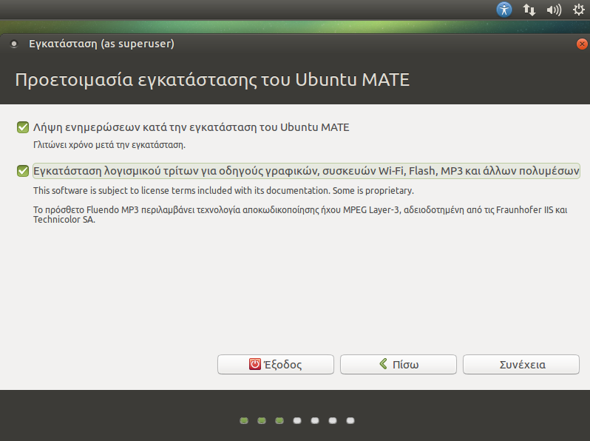The image size is (590, 441).
Task: Click the third green progress dot
Action: [279, 420]
